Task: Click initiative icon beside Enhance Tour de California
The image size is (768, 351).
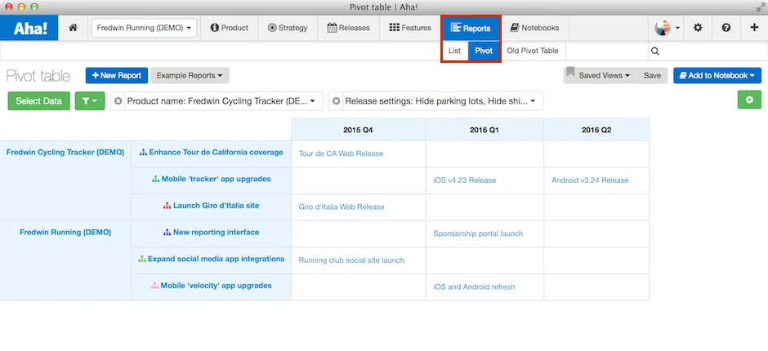Action: point(143,153)
